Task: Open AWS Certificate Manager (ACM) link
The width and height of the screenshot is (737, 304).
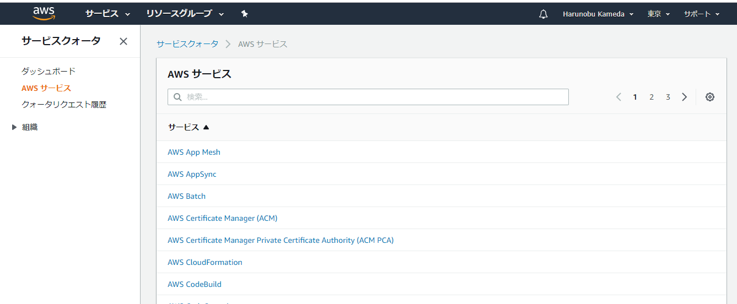Action: (x=222, y=218)
